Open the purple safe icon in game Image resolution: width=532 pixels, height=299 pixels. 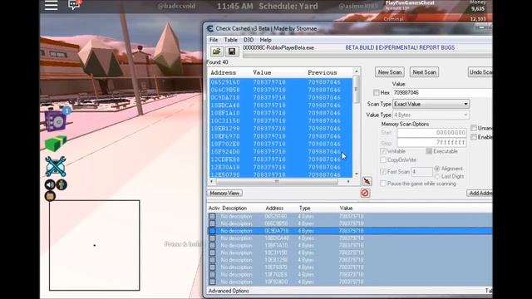point(55,122)
